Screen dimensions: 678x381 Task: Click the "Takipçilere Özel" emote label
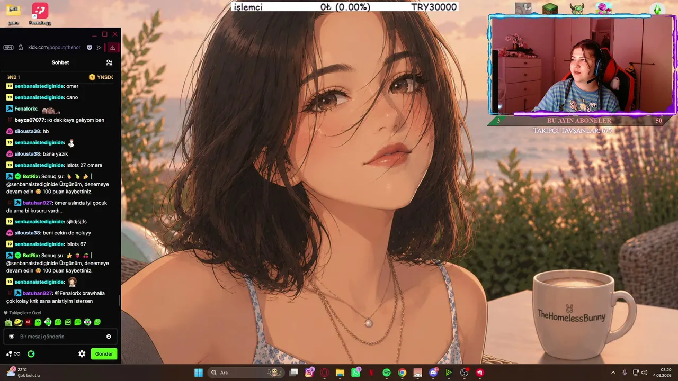22,313
